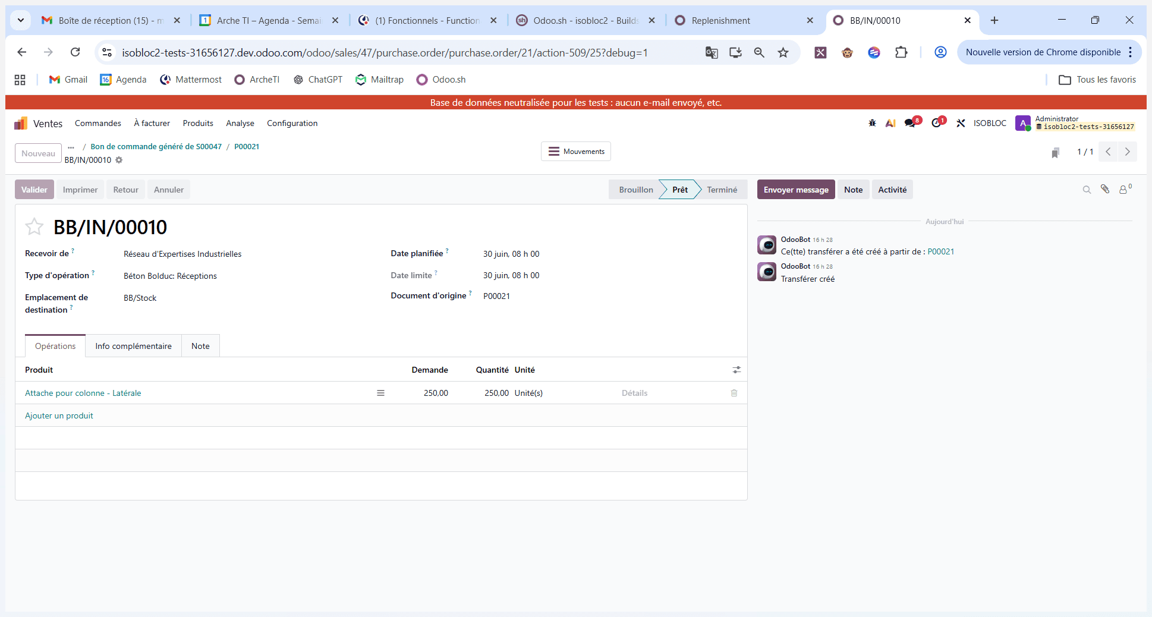
Task: Open the column options adjust icon
Action: (736, 370)
